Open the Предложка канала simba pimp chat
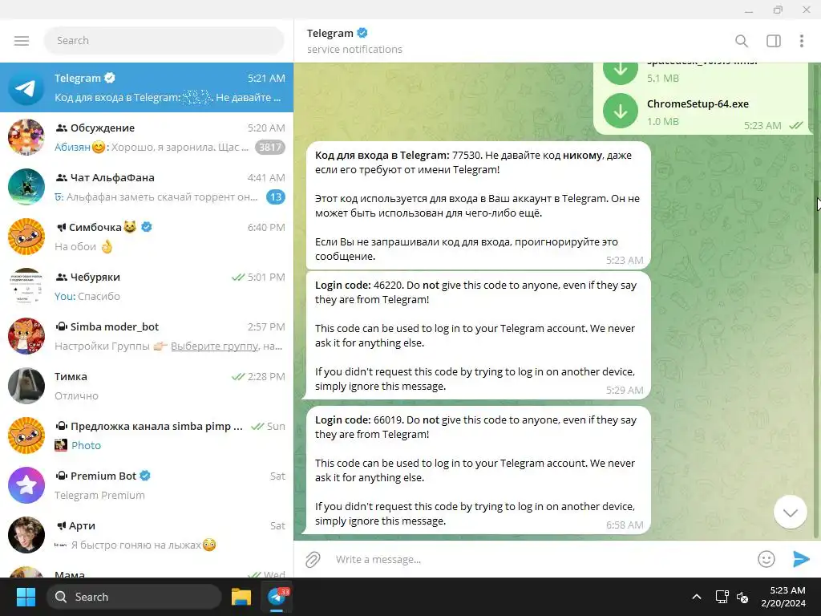The width and height of the screenshot is (821, 616). point(147,436)
